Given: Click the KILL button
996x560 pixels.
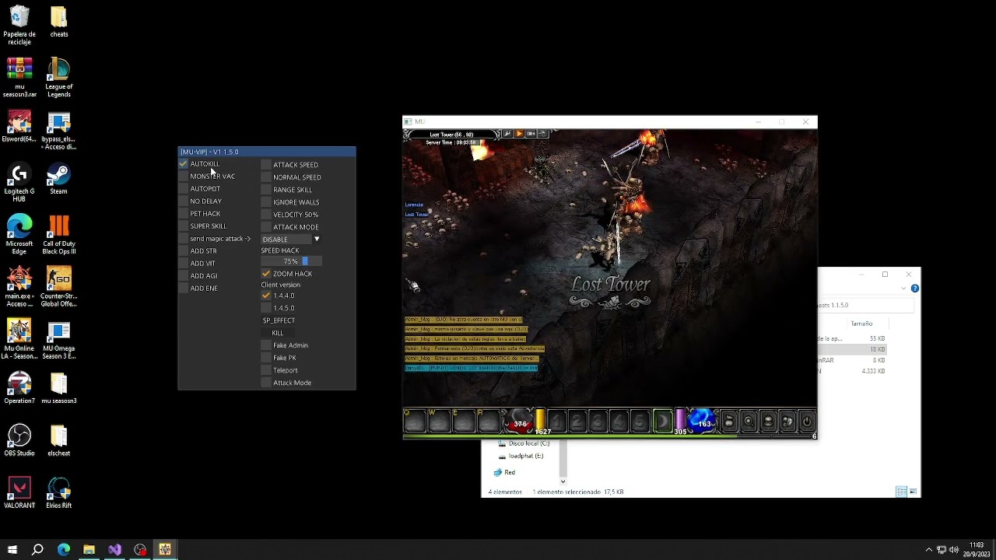Looking at the screenshot, I should tap(278, 333).
